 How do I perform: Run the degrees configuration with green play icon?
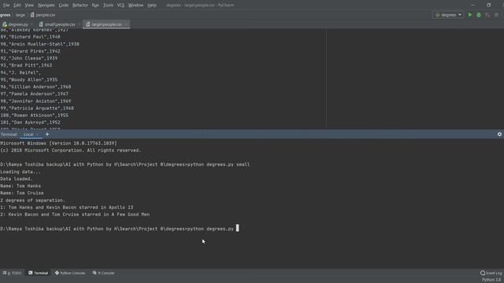coord(470,15)
